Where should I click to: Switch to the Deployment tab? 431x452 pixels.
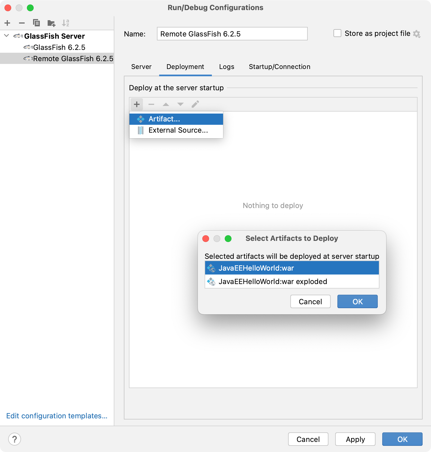[185, 67]
